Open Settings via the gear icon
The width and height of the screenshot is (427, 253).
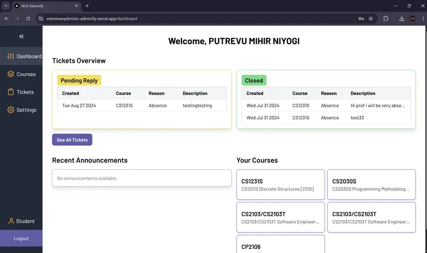pyautogui.click(x=11, y=110)
